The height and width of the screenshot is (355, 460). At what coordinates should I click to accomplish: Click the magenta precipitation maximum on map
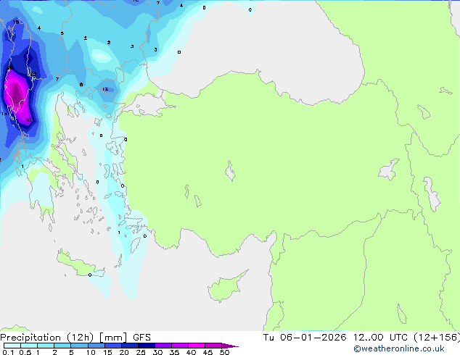(x=17, y=93)
